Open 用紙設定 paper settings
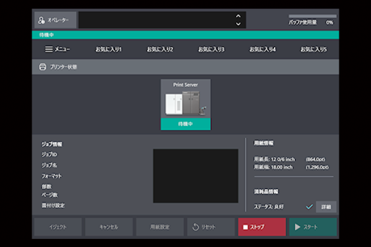 point(160,227)
